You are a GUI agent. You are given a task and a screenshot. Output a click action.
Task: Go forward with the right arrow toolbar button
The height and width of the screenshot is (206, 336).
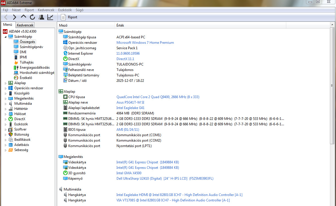click(x=14, y=17)
